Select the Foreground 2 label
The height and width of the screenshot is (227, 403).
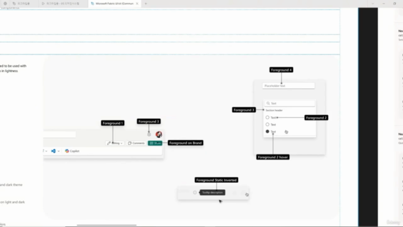pos(316,118)
